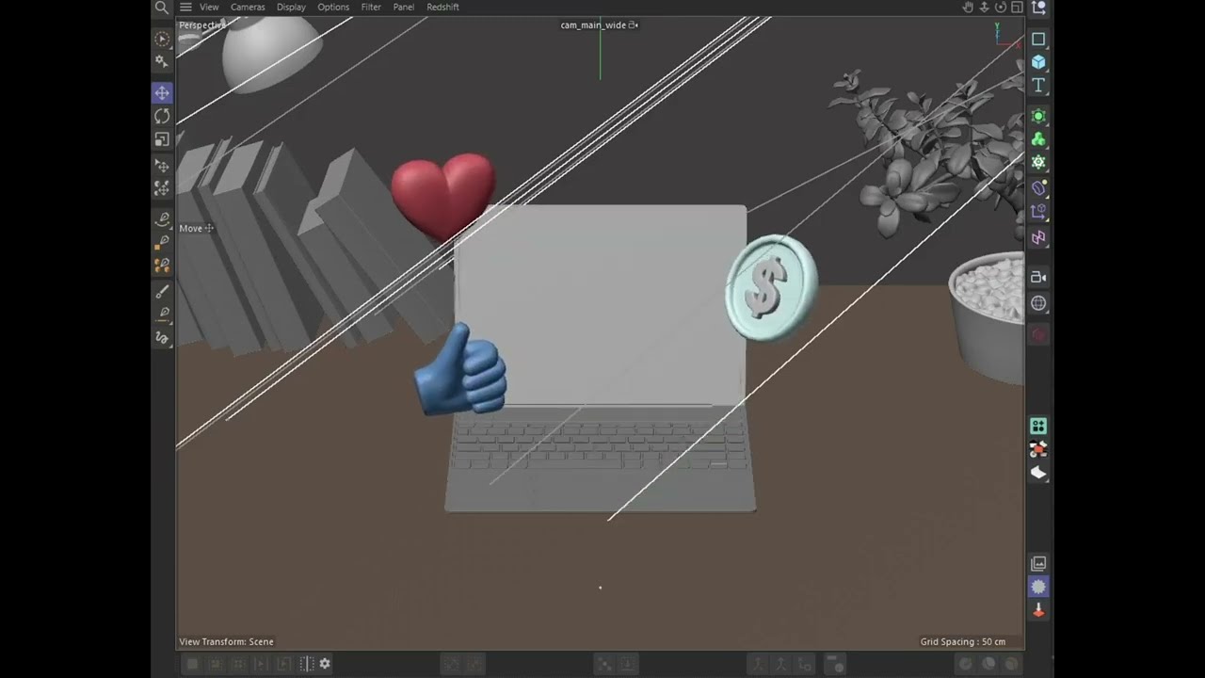Add a Null square object icon
1205x678 pixels.
pos(1038,39)
